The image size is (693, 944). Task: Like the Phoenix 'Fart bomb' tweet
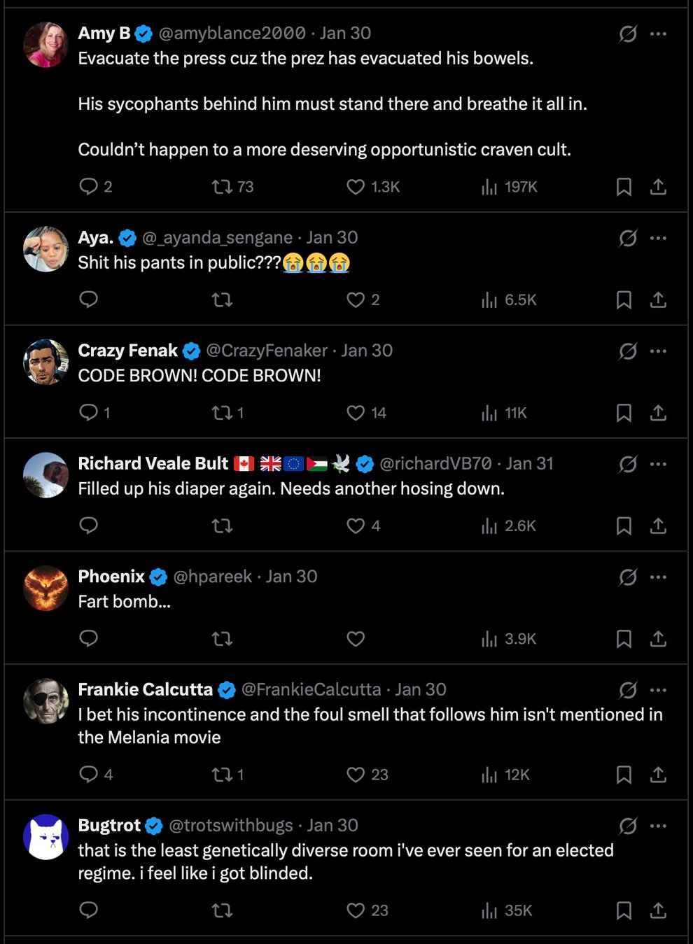point(356,639)
